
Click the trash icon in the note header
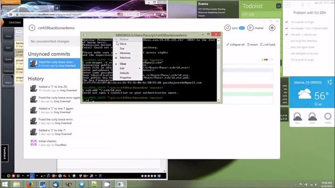point(303,5)
